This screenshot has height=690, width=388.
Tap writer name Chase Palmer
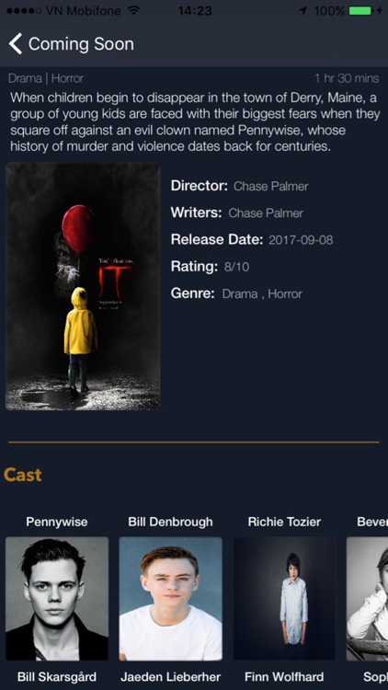click(x=266, y=213)
